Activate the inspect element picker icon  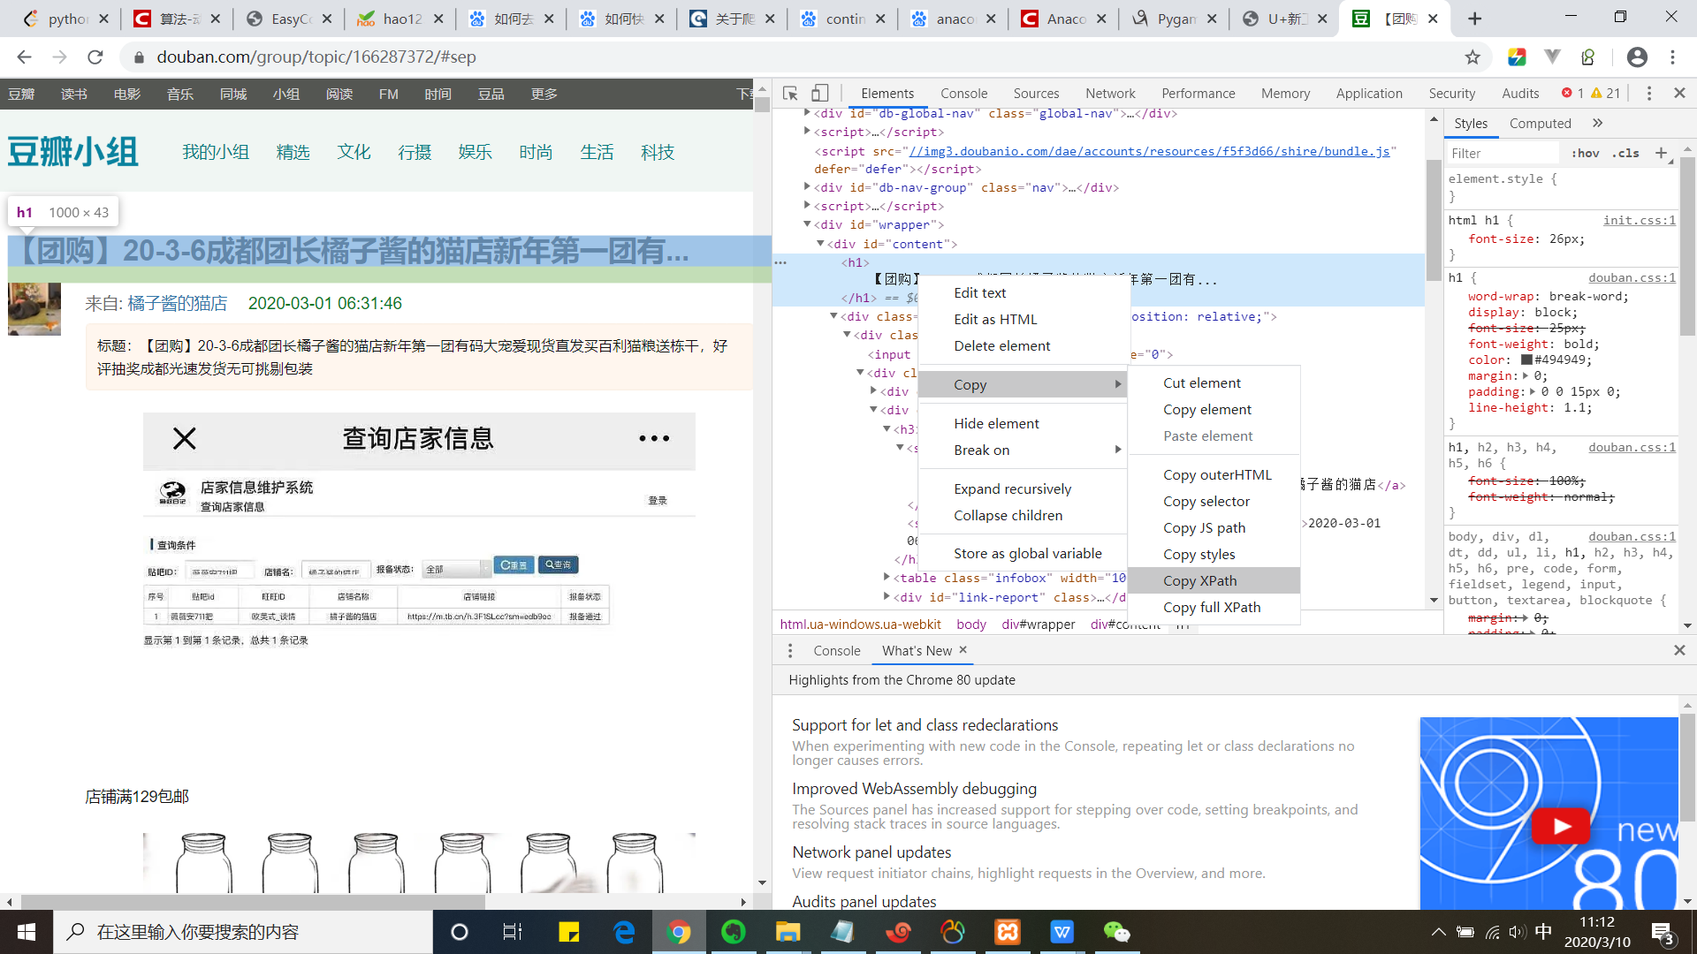(x=790, y=93)
